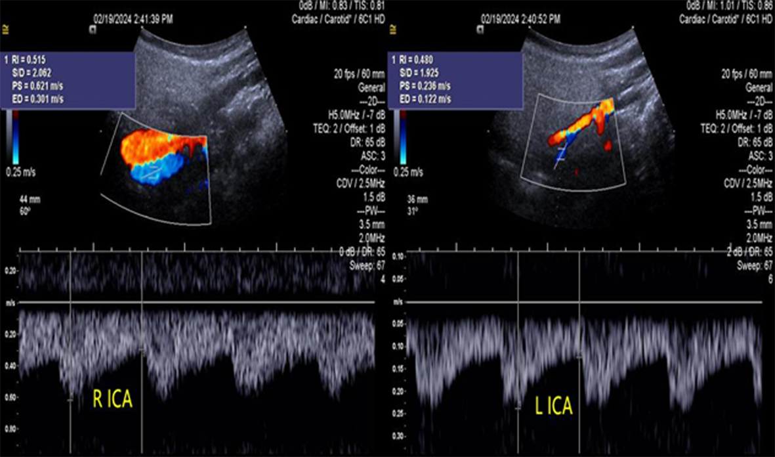Click the PS = 0.236 m/s reading
The width and height of the screenshot is (775, 457).
tap(425, 87)
